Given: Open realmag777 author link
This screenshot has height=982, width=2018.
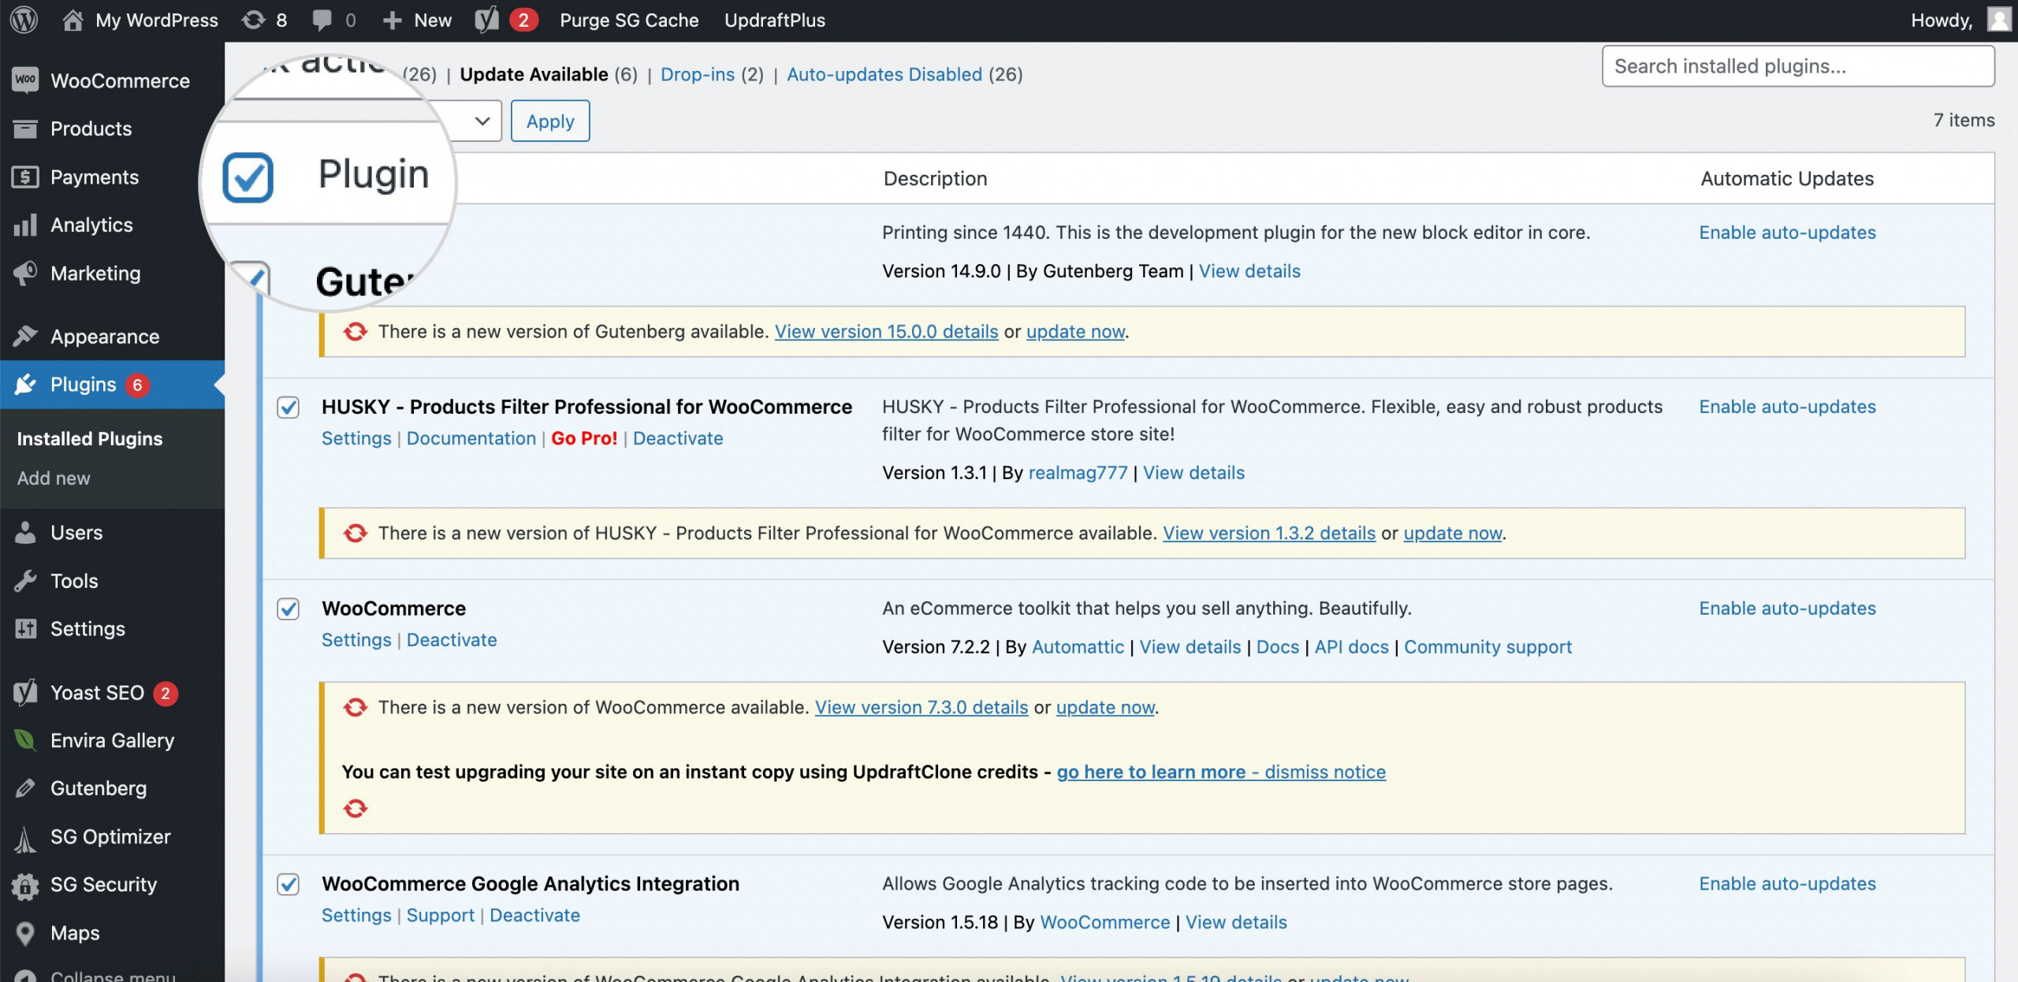Looking at the screenshot, I should [x=1078, y=473].
